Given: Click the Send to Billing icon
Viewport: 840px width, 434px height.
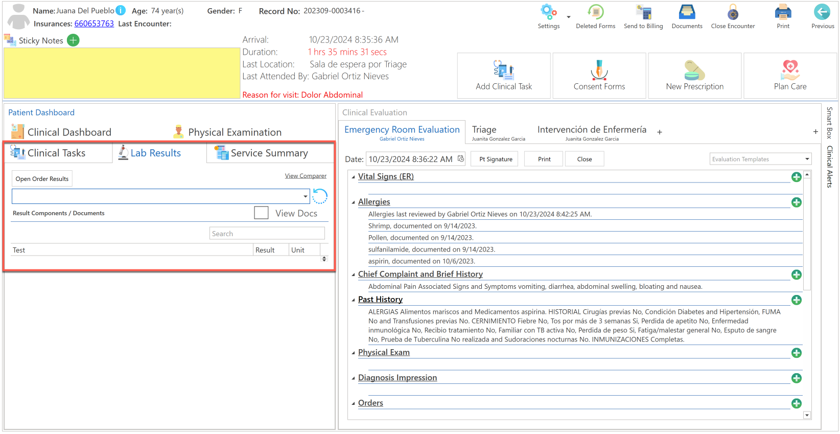Looking at the screenshot, I should pyautogui.click(x=643, y=11).
